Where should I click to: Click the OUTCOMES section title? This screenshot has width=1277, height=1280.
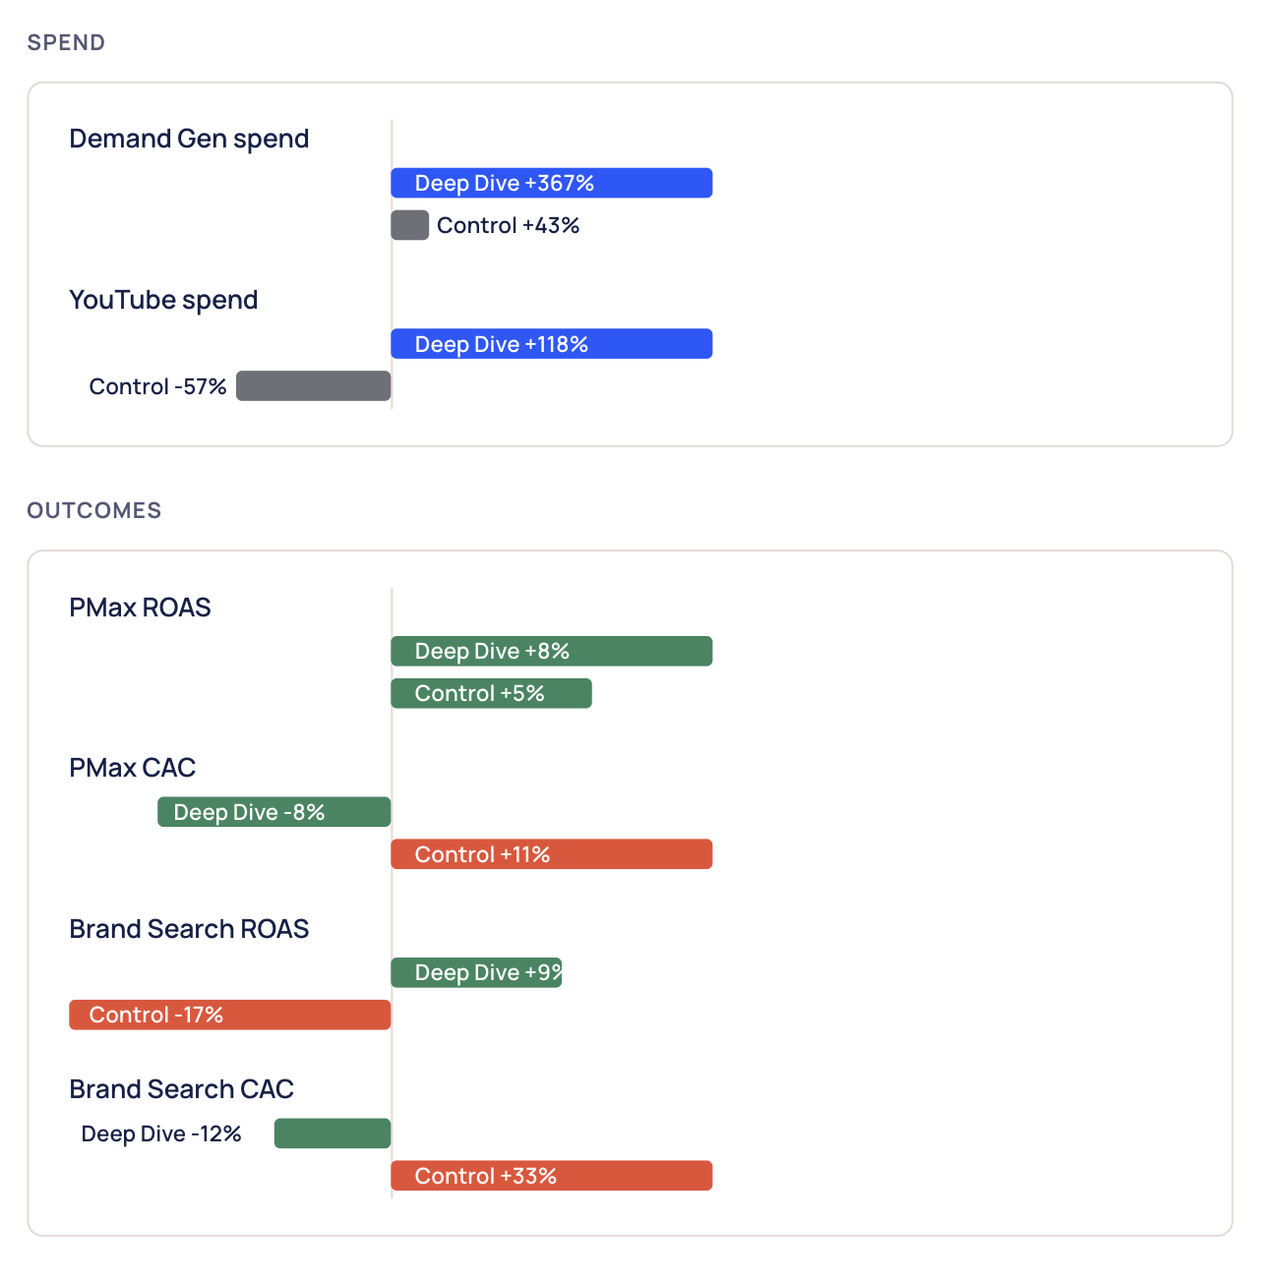point(94,510)
